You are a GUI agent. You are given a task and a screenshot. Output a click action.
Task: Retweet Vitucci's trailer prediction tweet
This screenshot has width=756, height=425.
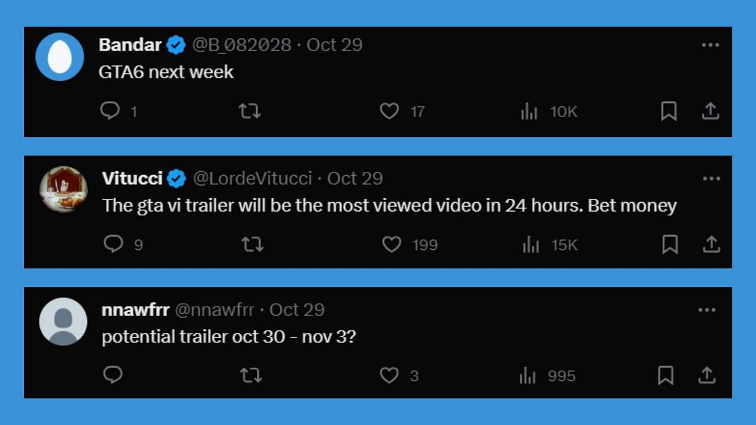pos(253,244)
